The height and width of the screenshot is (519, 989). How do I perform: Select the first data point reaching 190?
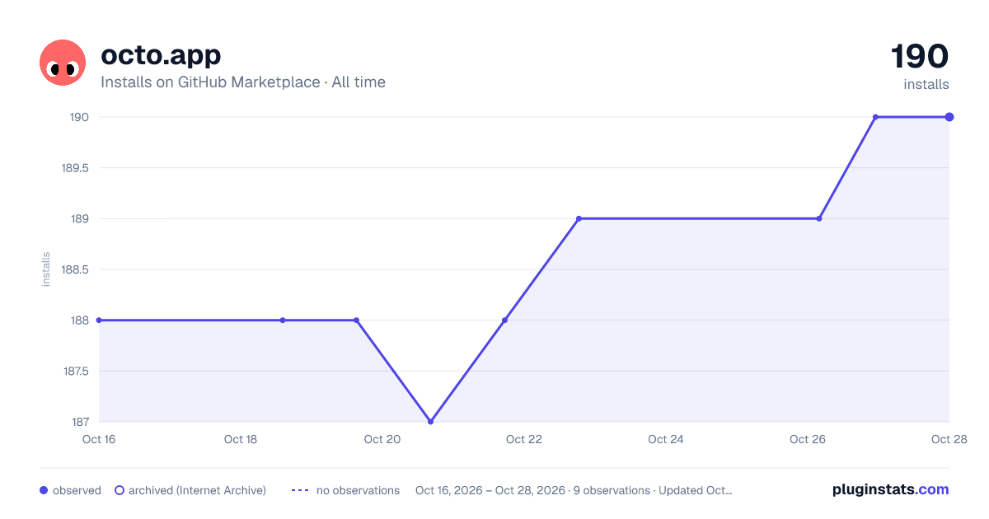click(875, 117)
